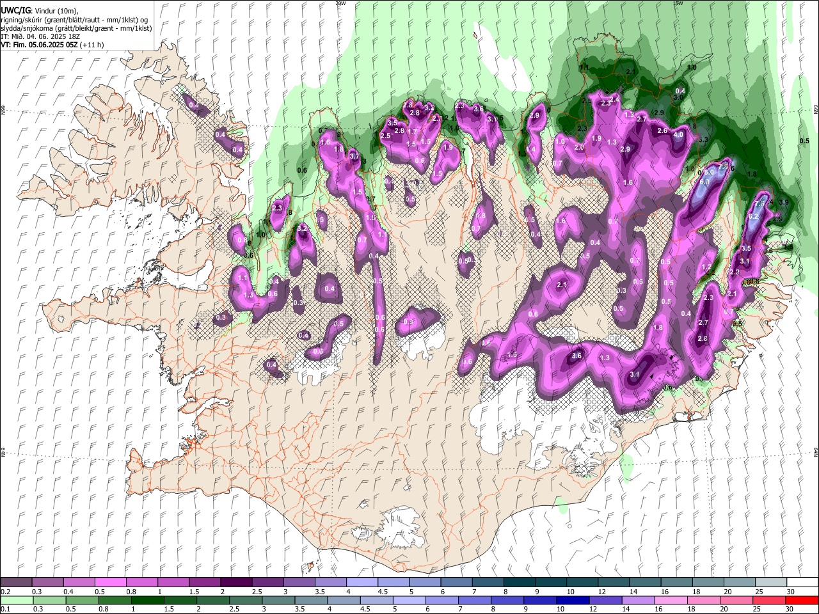Screen dimensions: 819x614
Task: Select the "VT: Fim. 05.06.2025 05Z (+11 h)" line
Action: 52,45
